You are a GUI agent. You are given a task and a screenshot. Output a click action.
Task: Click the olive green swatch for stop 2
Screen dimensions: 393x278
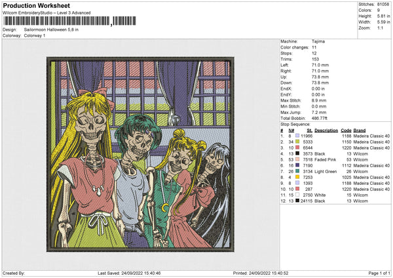(297, 142)
